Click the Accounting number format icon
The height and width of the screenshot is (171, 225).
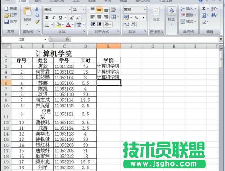click(127, 18)
